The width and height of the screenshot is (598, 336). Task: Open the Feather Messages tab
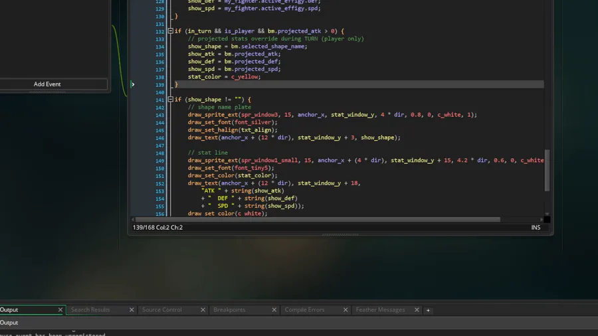380,309
